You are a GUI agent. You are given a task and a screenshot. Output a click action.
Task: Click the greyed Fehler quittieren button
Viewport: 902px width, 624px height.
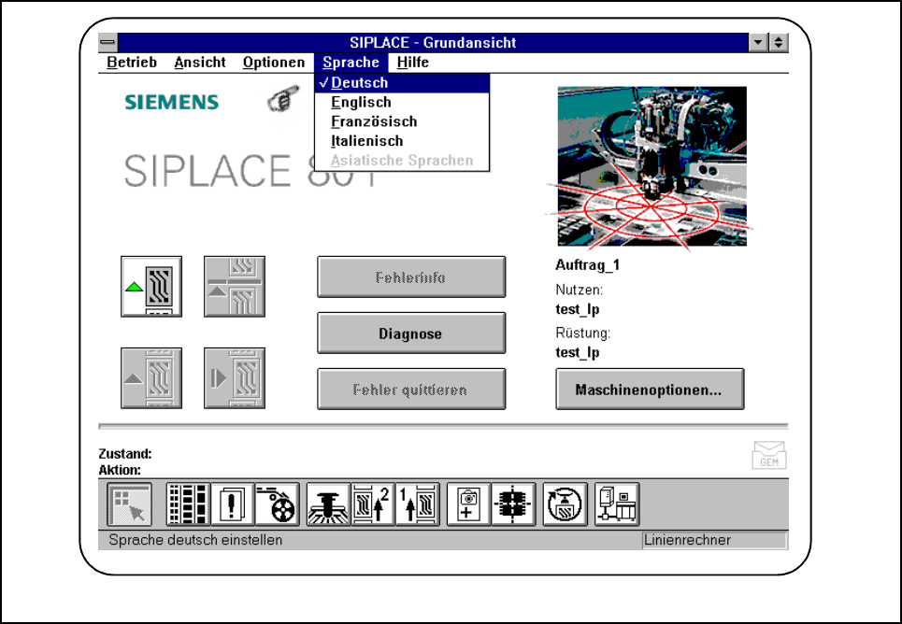(411, 390)
